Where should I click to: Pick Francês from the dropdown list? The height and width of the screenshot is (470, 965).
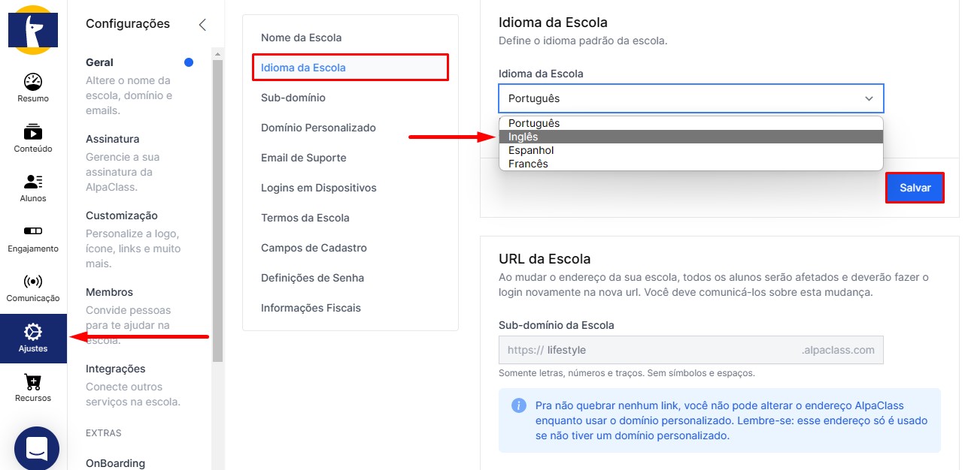click(x=690, y=164)
